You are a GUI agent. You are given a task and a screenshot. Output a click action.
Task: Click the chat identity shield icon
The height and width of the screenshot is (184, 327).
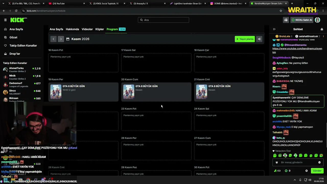(x=277, y=162)
